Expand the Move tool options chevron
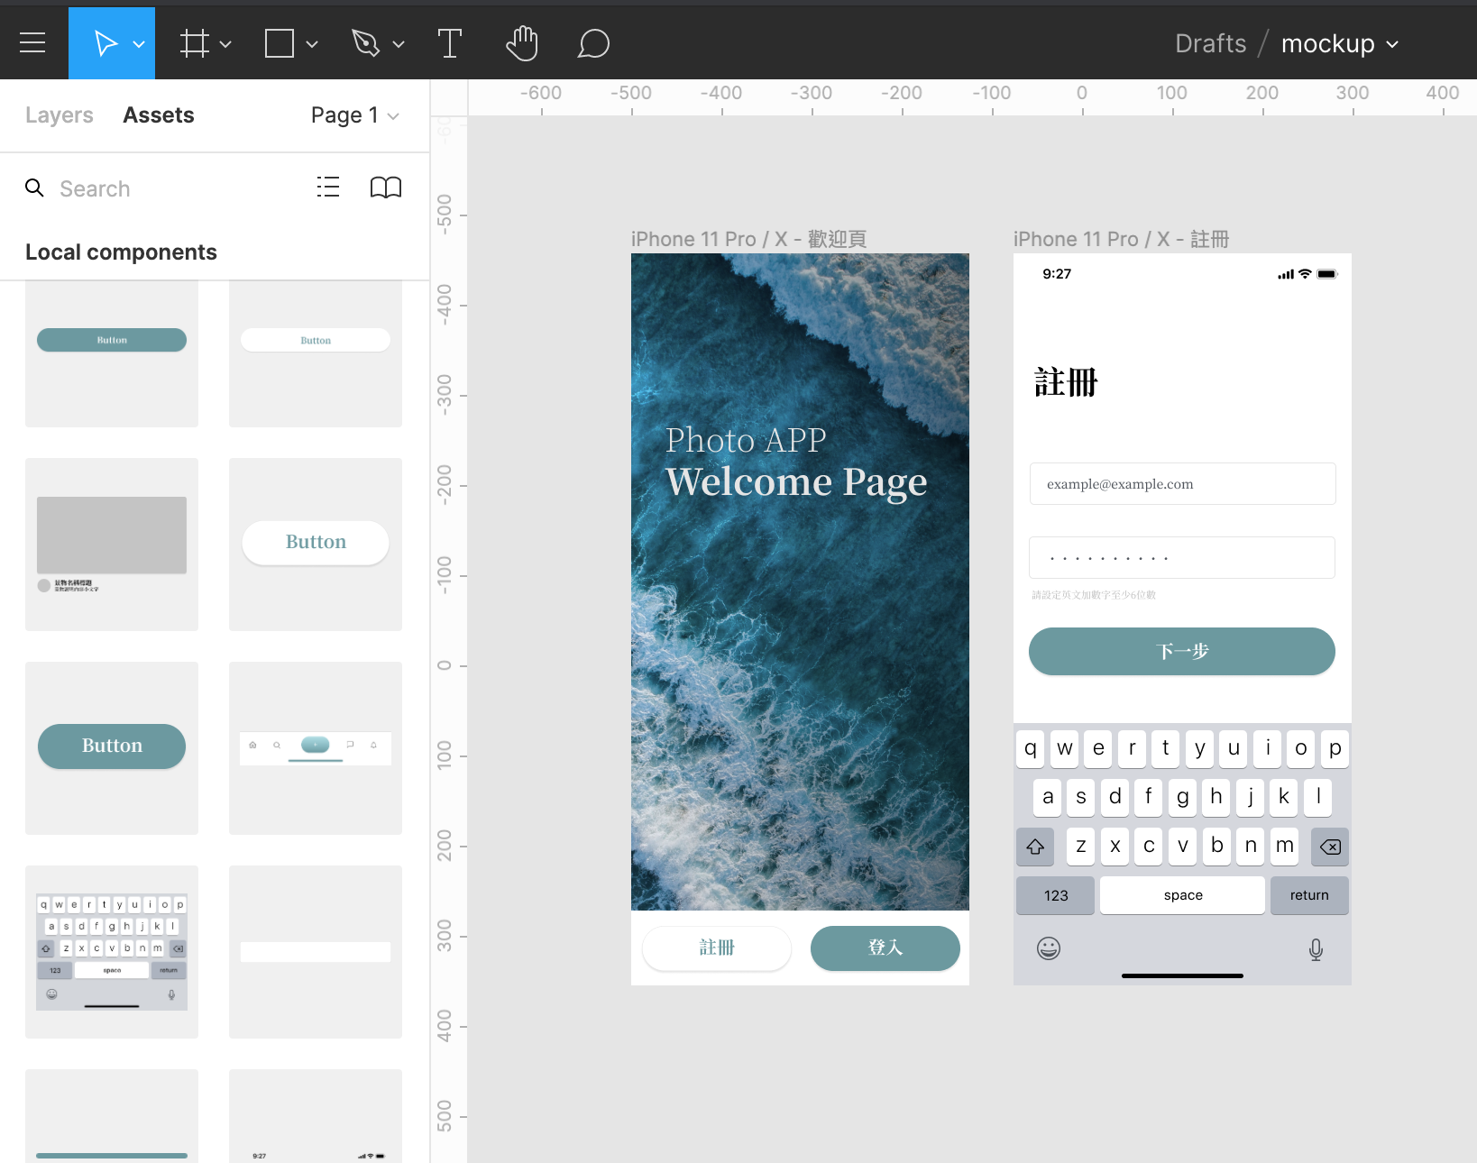 [x=139, y=44]
